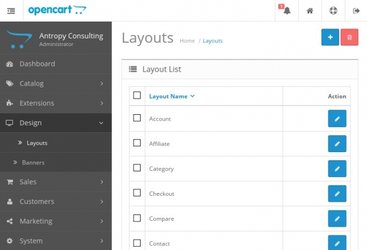Follow the Layouts breadcrumb link

[x=212, y=41]
